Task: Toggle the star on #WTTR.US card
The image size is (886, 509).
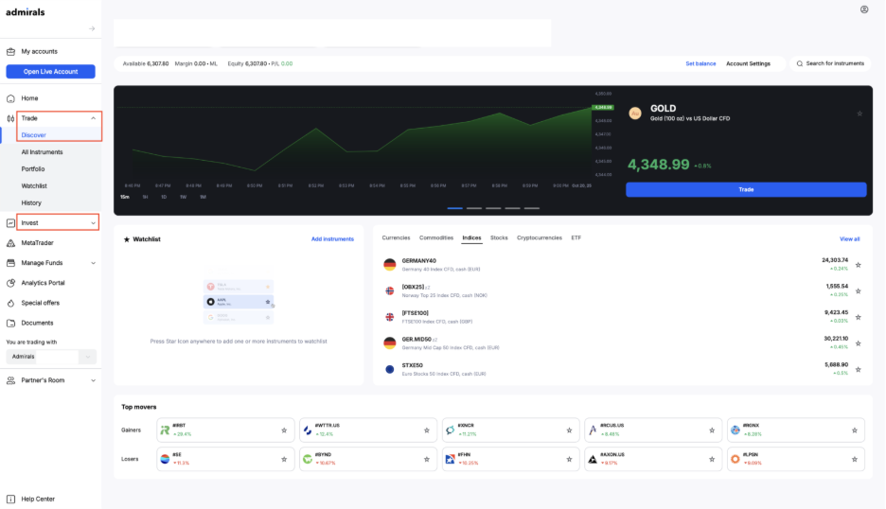Action: click(427, 430)
